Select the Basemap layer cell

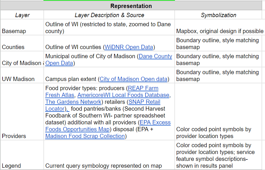click(22, 27)
